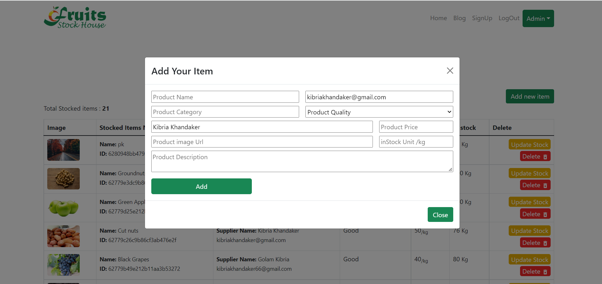Expand the Admin dropdown menu
Viewport: 602px width, 284px height.
point(538,19)
